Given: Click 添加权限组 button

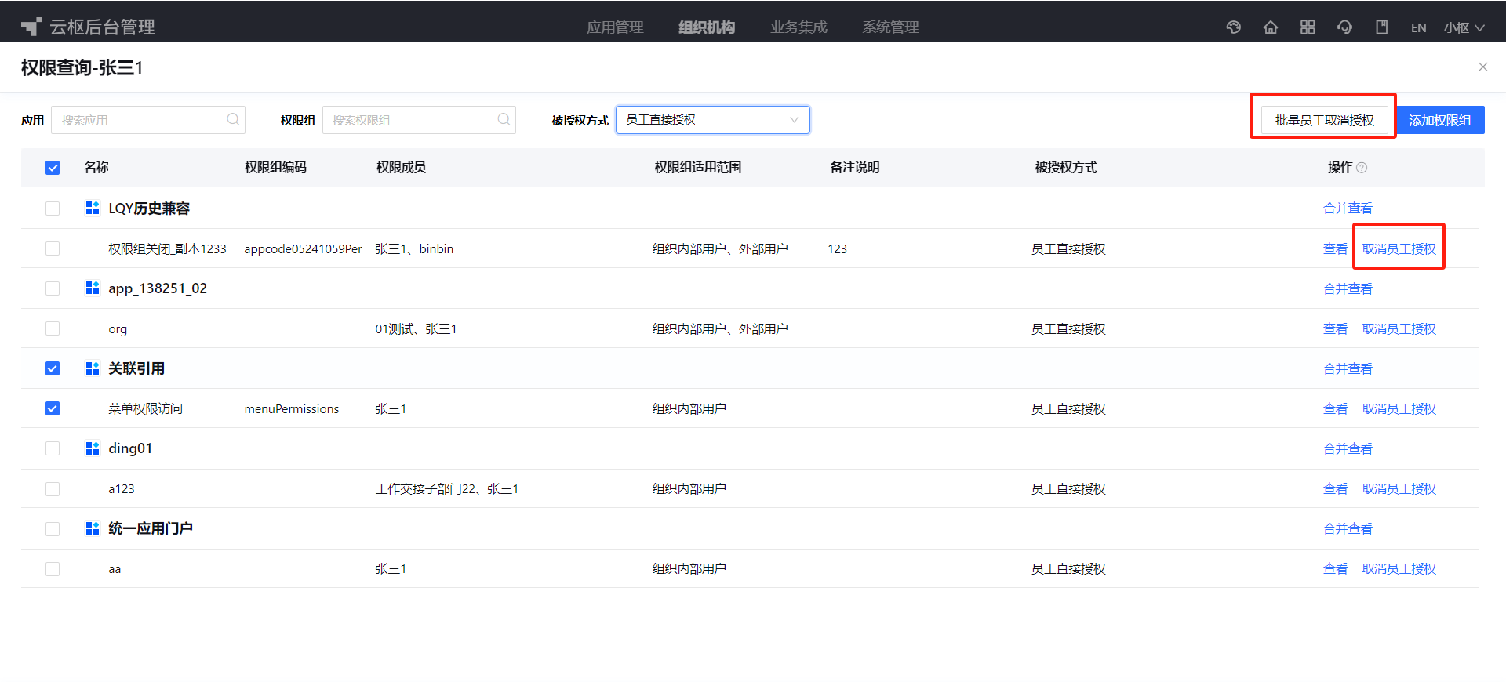Looking at the screenshot, I should point(1439,120).
